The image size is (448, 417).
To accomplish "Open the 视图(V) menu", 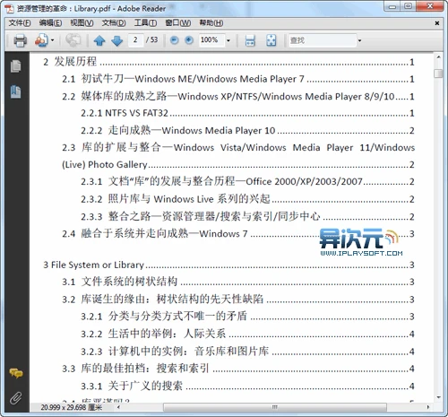I will 82,23.
